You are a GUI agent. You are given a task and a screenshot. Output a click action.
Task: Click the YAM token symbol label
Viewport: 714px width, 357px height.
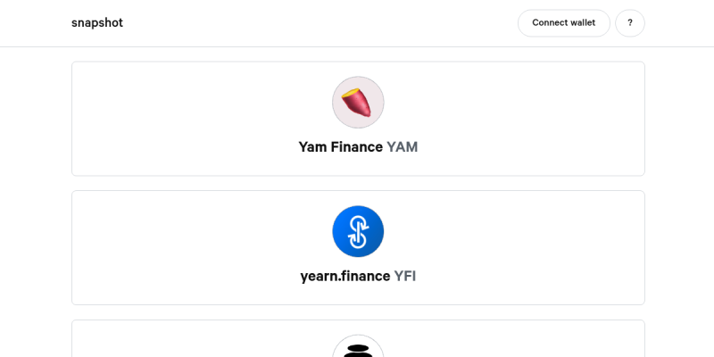click(403, 147)
